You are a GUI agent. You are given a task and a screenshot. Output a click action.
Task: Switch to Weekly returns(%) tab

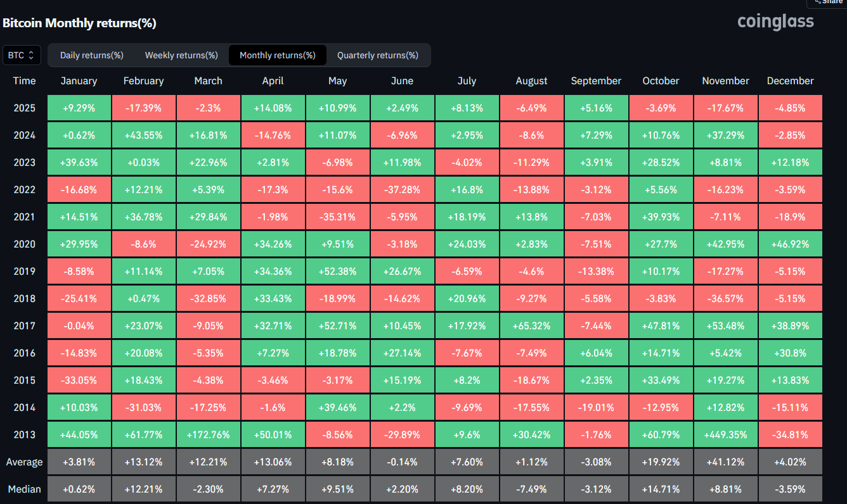181,55
